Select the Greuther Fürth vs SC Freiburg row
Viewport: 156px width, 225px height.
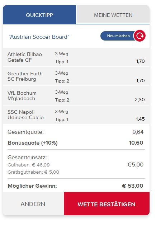[x=76, y=76]
